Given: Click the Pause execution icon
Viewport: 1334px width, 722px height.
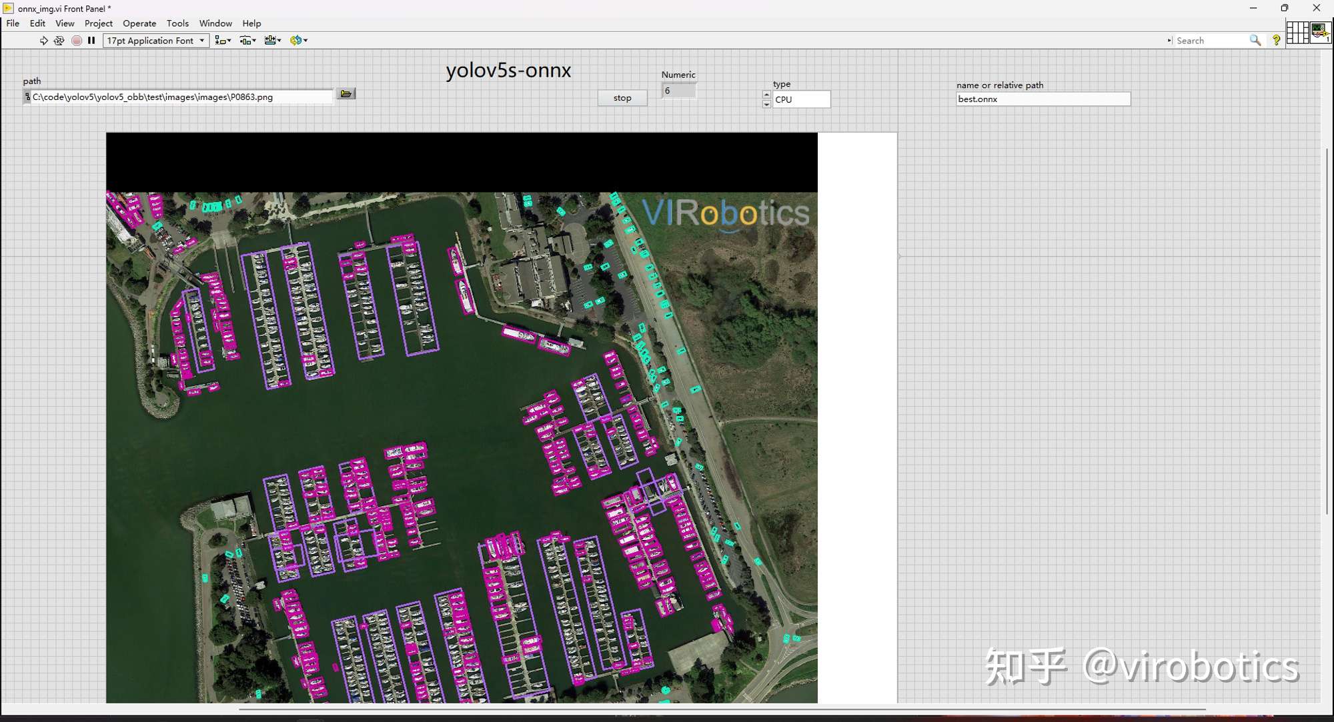Looking at the screenshot, I should point(91,41).
